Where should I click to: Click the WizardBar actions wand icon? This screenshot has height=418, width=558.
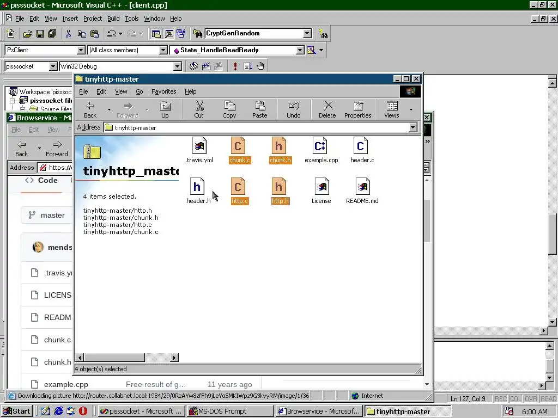tap(311, 50)
